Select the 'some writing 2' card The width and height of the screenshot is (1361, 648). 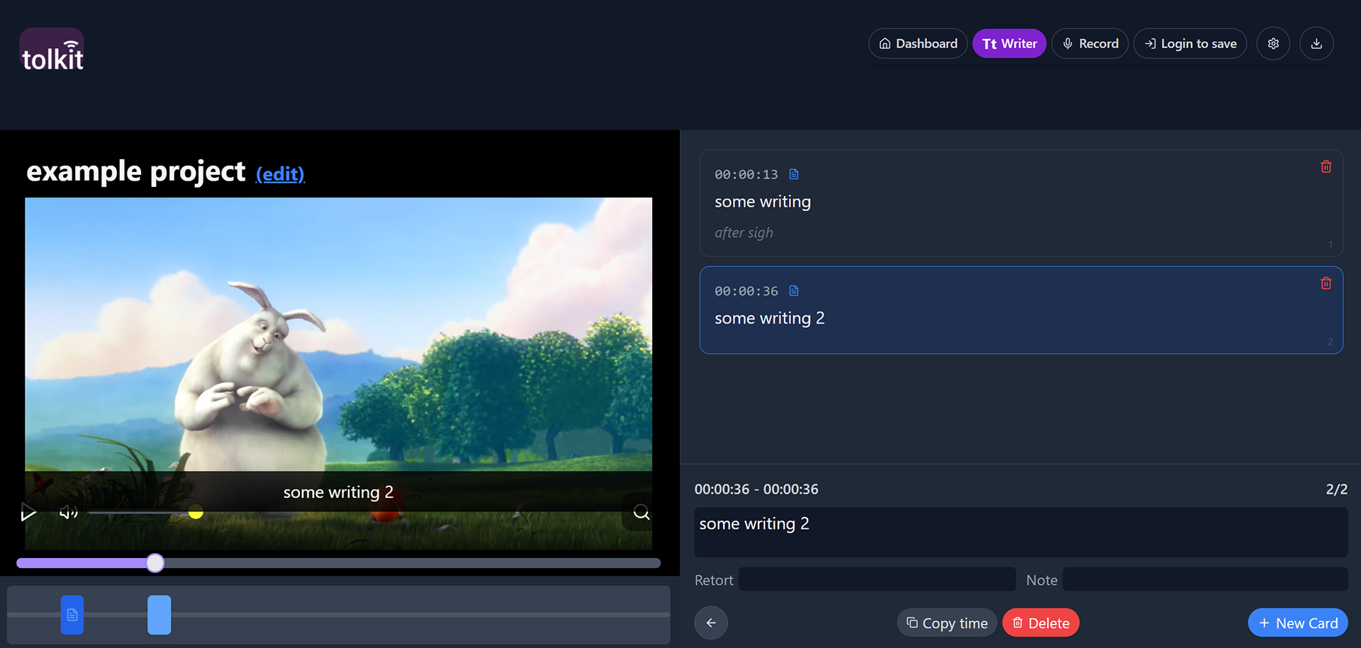point(1021,310)
